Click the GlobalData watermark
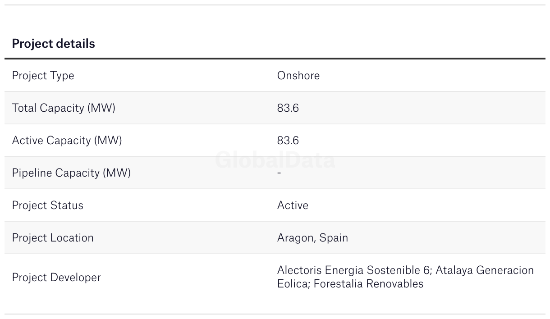 click(x=275, y=160)
